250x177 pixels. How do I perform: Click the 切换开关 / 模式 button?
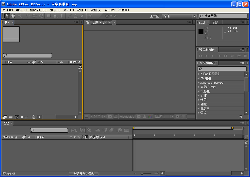[x=84, y=173]
